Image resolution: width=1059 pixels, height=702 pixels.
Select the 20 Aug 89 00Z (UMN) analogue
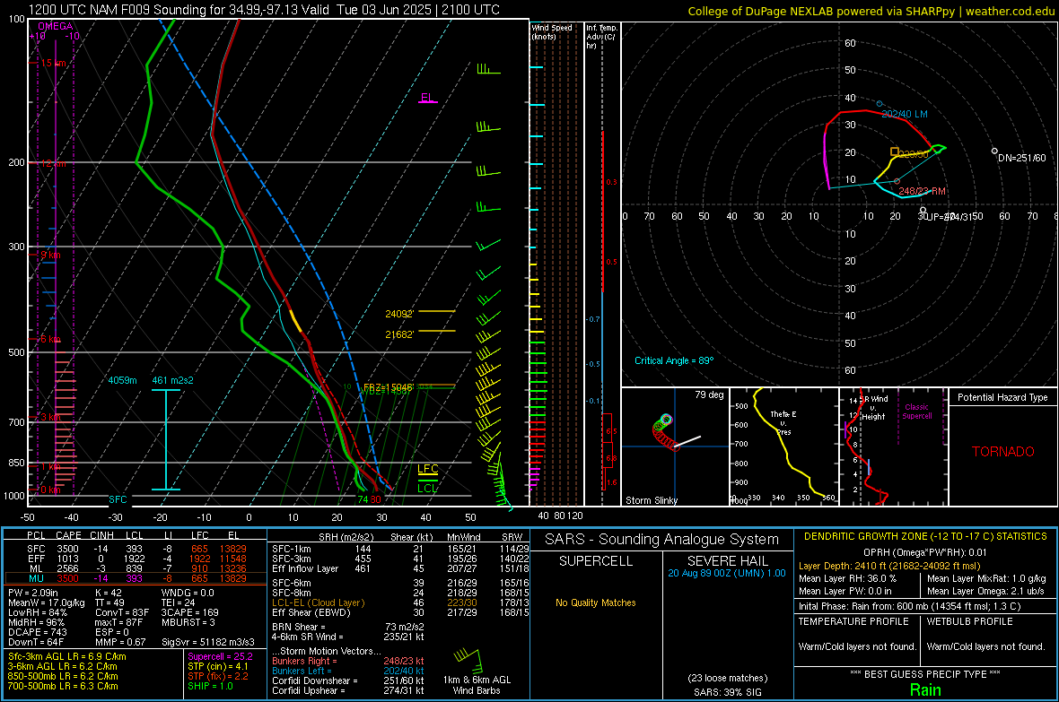click(727, 573)
